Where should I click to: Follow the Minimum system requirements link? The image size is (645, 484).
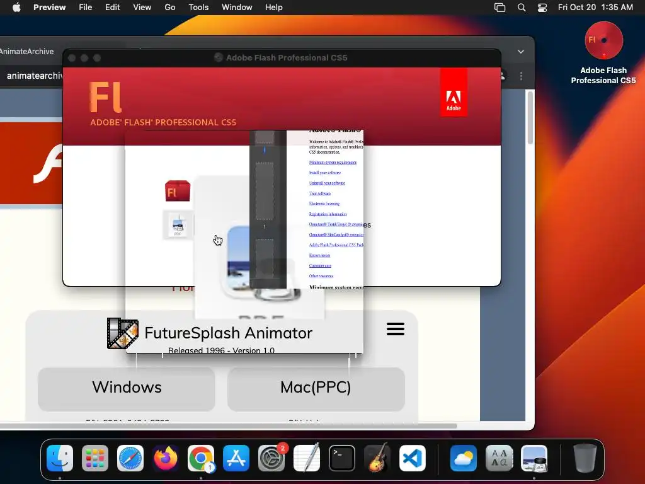tap(333, 162)
